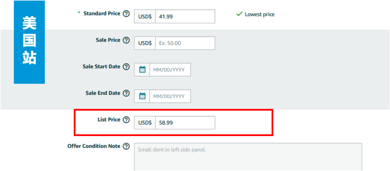The width and height of the screenshot is (390, 171).
Task: Open the Sale End Date calendar icon
Action: point(142,96)
